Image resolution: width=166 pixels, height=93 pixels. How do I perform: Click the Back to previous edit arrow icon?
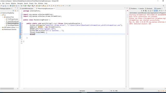pos(59,6)
